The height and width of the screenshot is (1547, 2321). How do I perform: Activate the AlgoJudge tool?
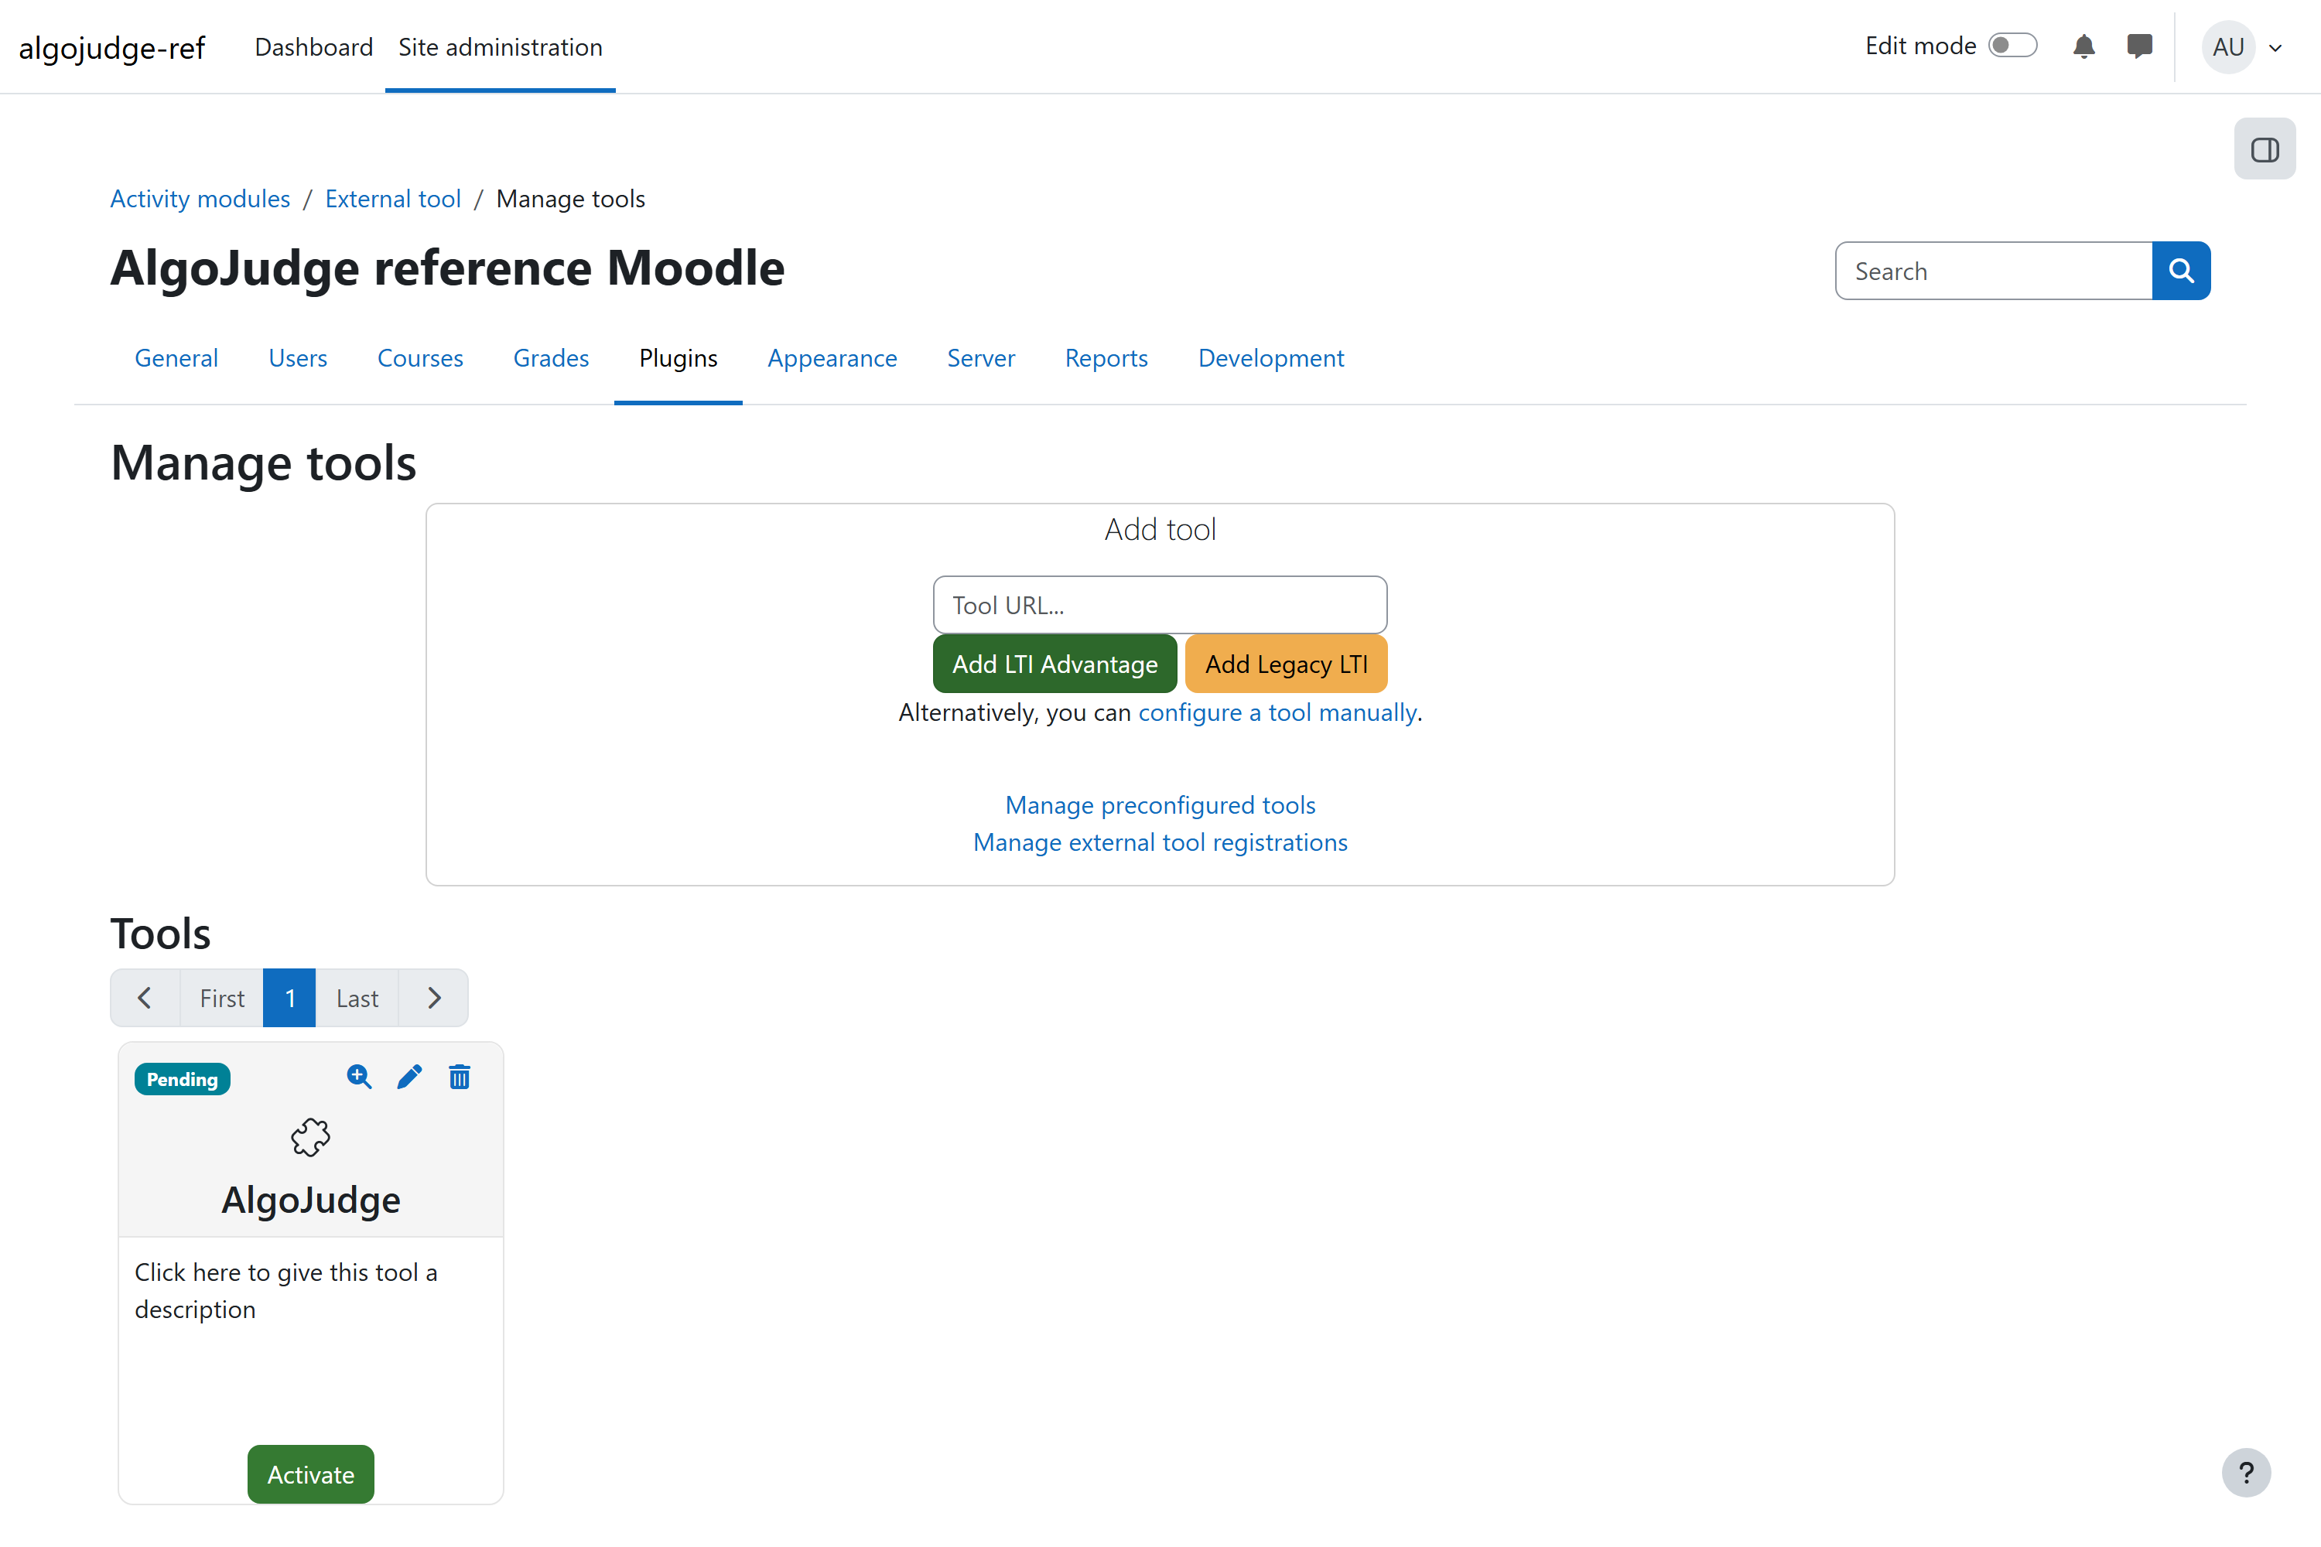[x=311, y=1474]
